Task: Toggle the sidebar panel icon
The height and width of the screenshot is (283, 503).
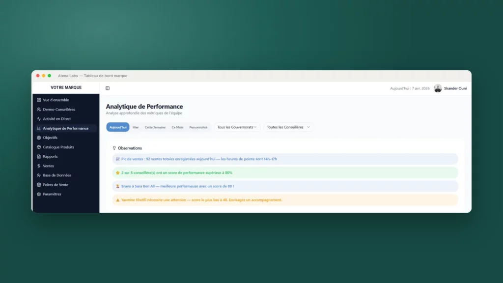Action: (108, 88)
